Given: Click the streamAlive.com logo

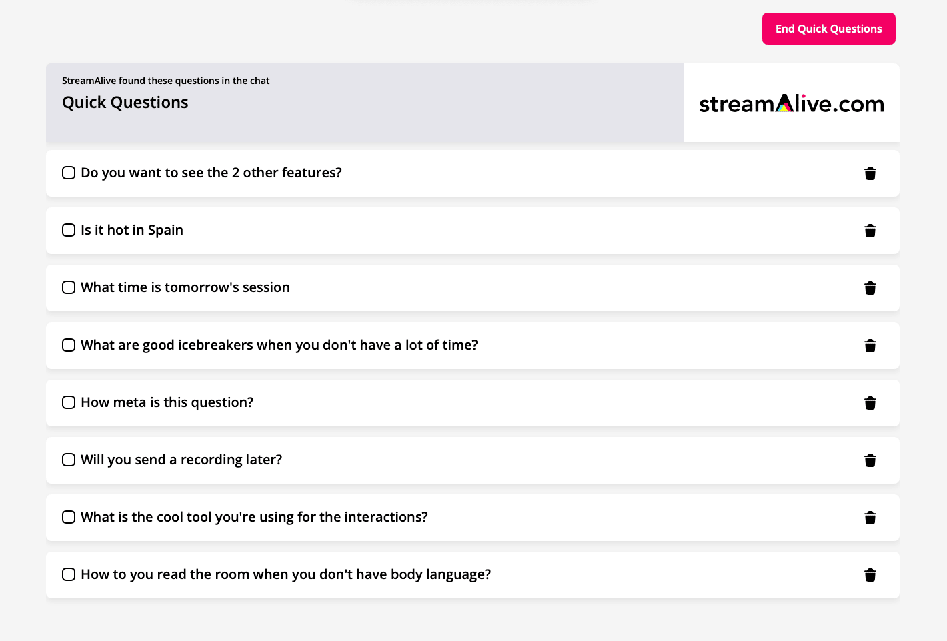Looking at the screenshot, I should click(x=791, y=103).
